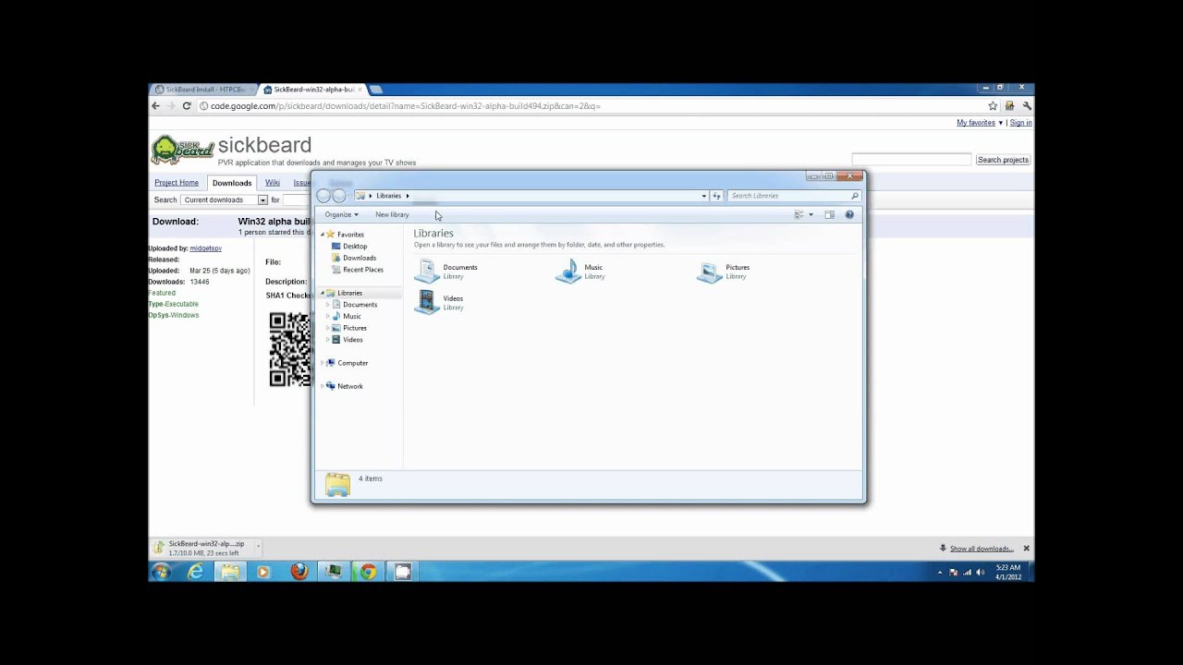Expand the Computer node in navigation tree

pyautogui.click(x=323, y=363)
